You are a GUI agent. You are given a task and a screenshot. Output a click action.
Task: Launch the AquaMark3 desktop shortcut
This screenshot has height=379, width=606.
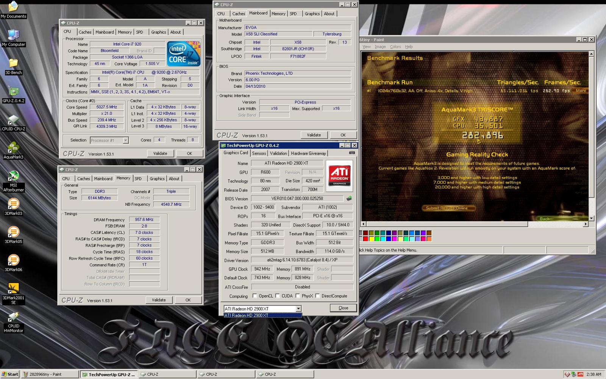13,151
